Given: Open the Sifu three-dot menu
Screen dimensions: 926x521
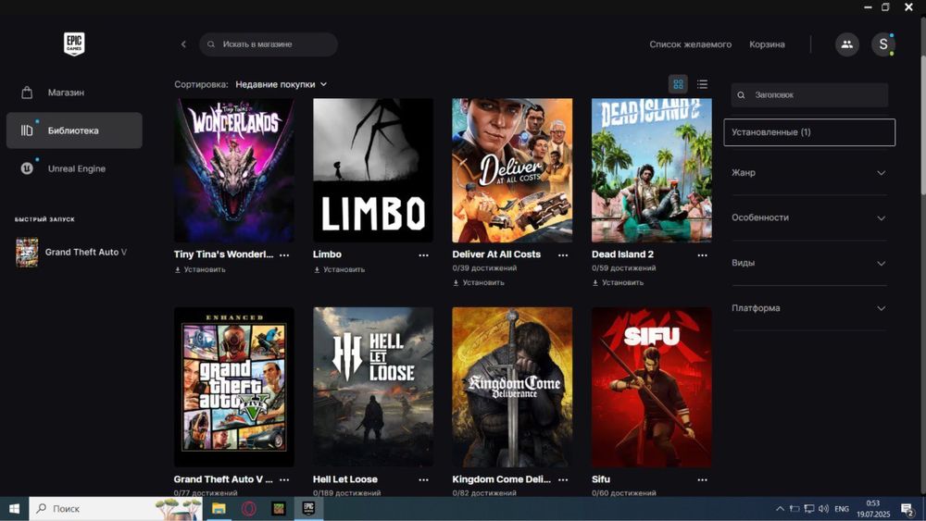Looking at the screenshot, I should pyautogui.click(x=702, y=479).
